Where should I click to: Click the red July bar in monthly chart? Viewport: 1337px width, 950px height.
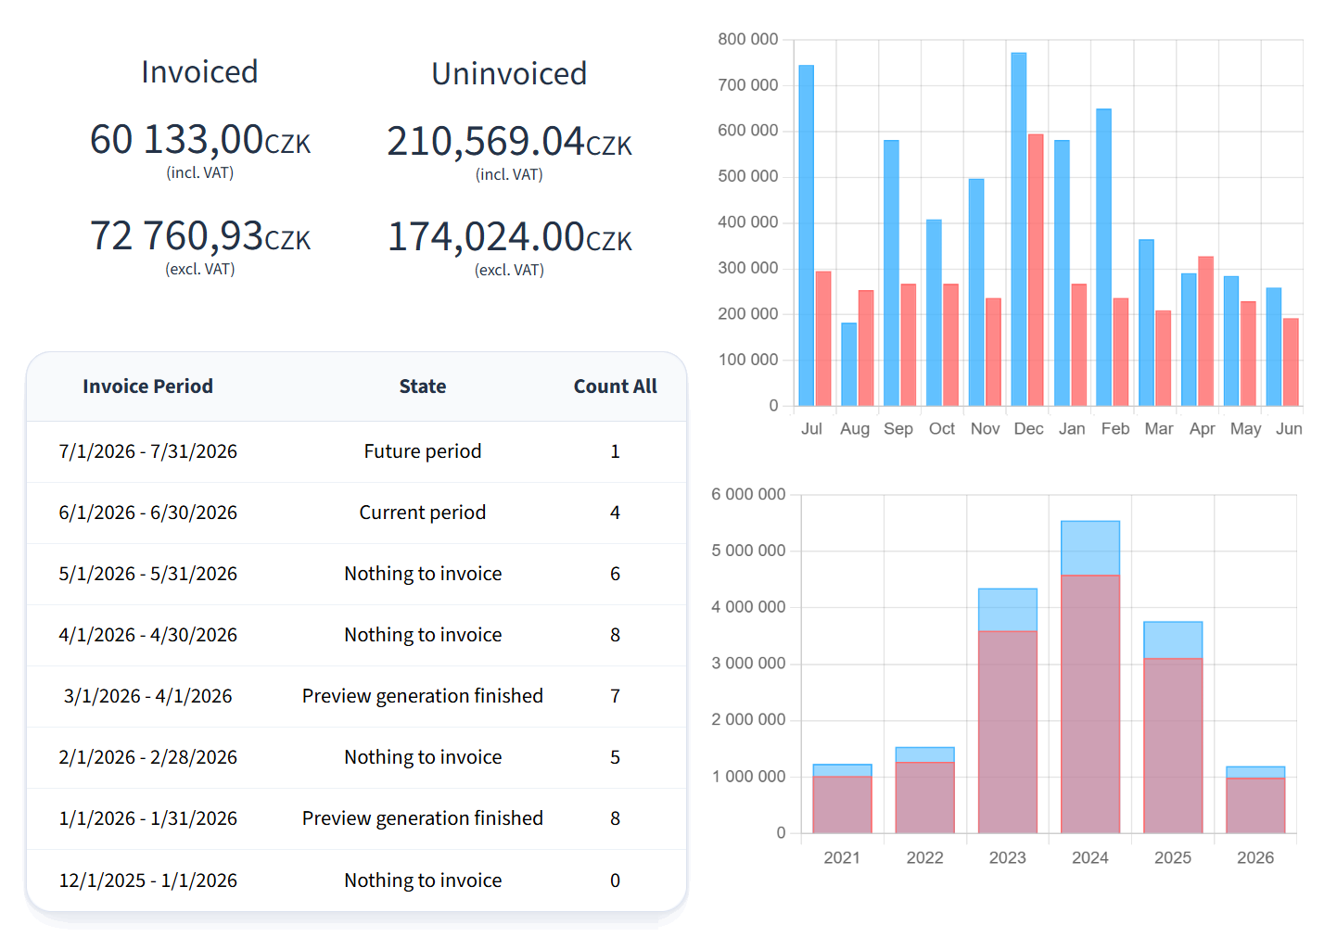823,338
